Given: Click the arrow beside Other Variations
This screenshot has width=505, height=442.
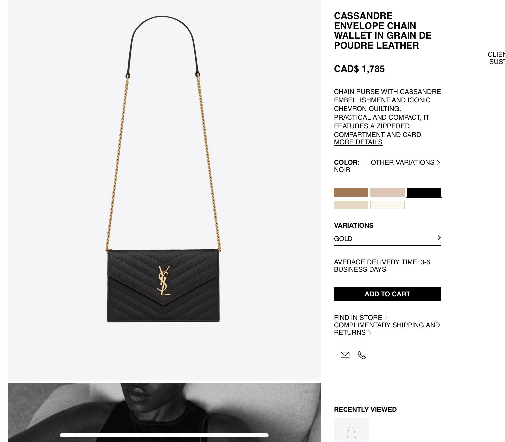Looking at the screenshot, I should 438,162.
